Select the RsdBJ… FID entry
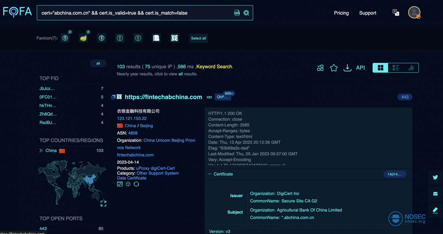The width and height of the screenshot is (443, 234). point(48,122)
